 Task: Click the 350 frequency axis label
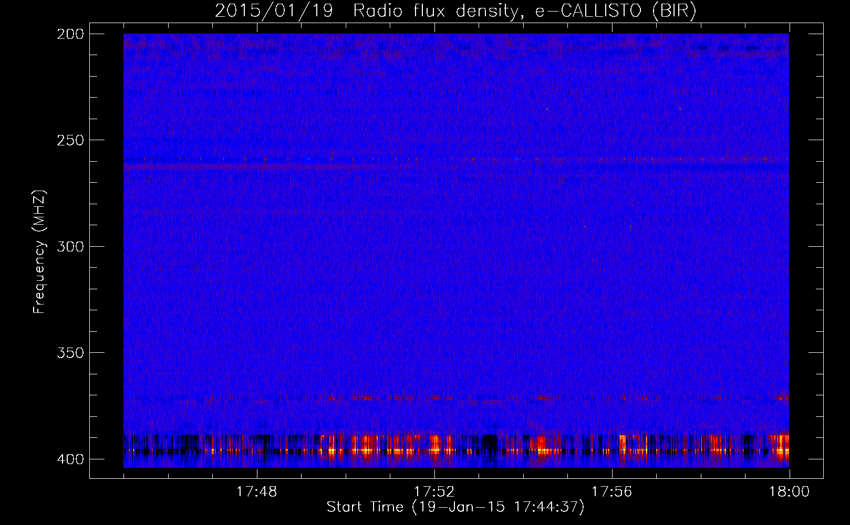point(70,353)
